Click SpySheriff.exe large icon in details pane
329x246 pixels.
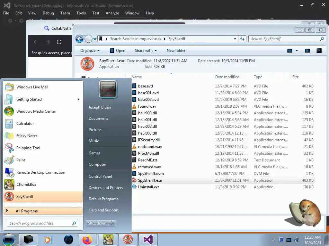tap(87, 64)
